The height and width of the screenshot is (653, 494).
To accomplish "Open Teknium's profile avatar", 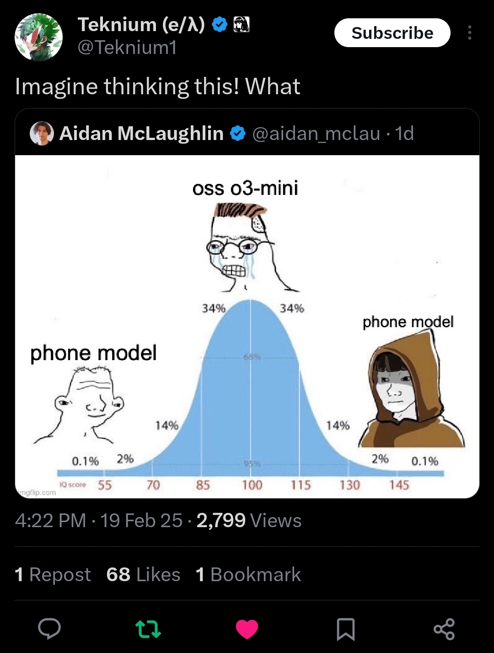I will pos(38,37).
